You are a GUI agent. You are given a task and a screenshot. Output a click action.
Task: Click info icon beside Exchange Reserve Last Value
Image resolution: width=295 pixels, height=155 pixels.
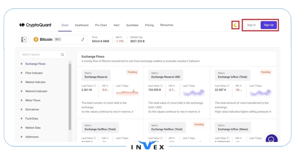pyautogui.click(x=94, y=86)
